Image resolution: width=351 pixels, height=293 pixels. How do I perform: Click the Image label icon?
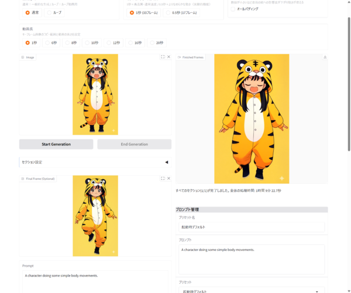[x=23, y=57]
